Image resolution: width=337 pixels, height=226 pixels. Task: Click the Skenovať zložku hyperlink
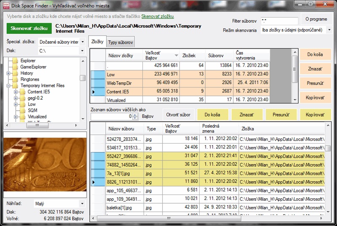[x=158, y=16]
